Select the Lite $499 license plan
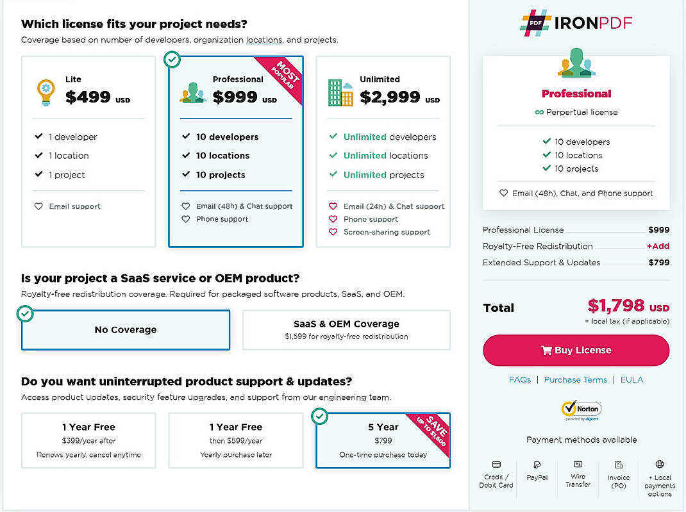The height and width of the screenshot is (512, 686). click(x=88, y=151)
